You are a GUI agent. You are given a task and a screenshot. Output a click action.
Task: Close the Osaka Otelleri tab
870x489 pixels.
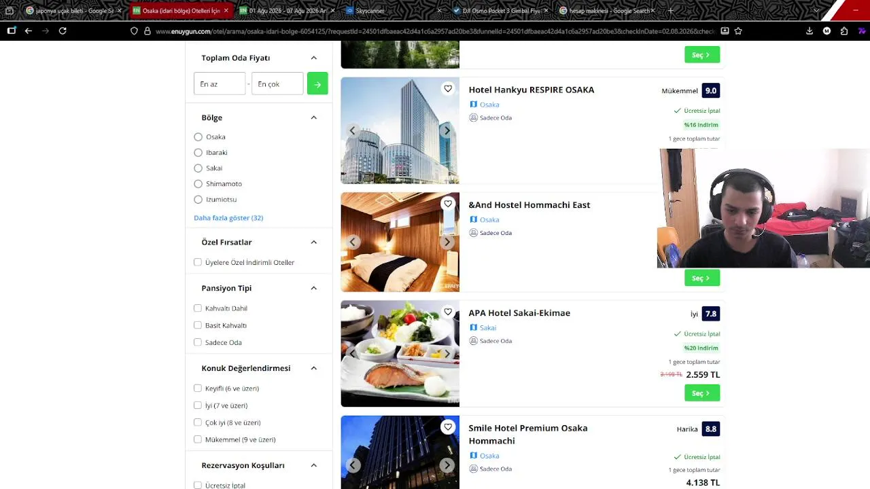(226, 10)
